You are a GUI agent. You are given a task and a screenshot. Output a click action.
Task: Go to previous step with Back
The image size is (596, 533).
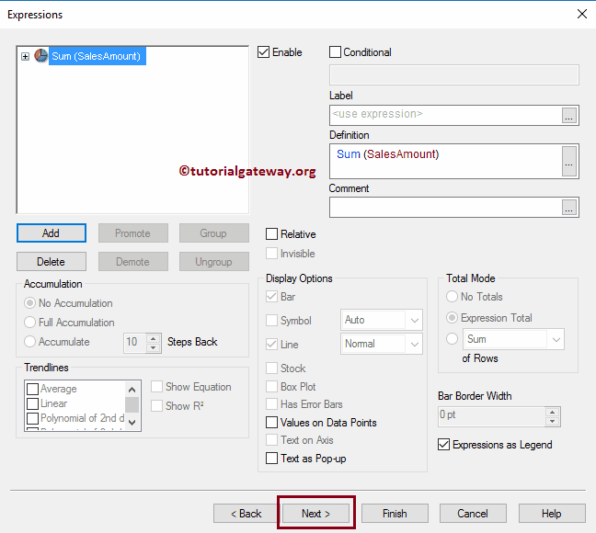[246, 514]
